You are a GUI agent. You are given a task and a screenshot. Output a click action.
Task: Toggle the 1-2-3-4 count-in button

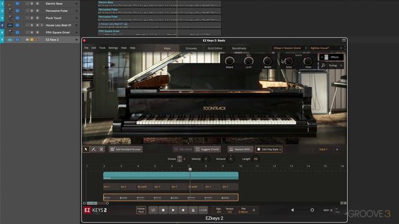203,210
